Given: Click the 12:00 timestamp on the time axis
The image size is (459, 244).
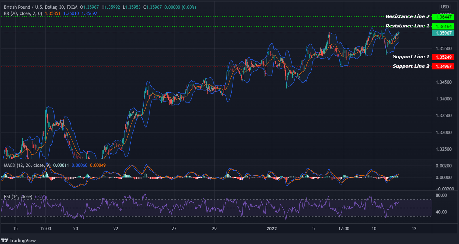Looking at the screenshot, I should point(344,229).
